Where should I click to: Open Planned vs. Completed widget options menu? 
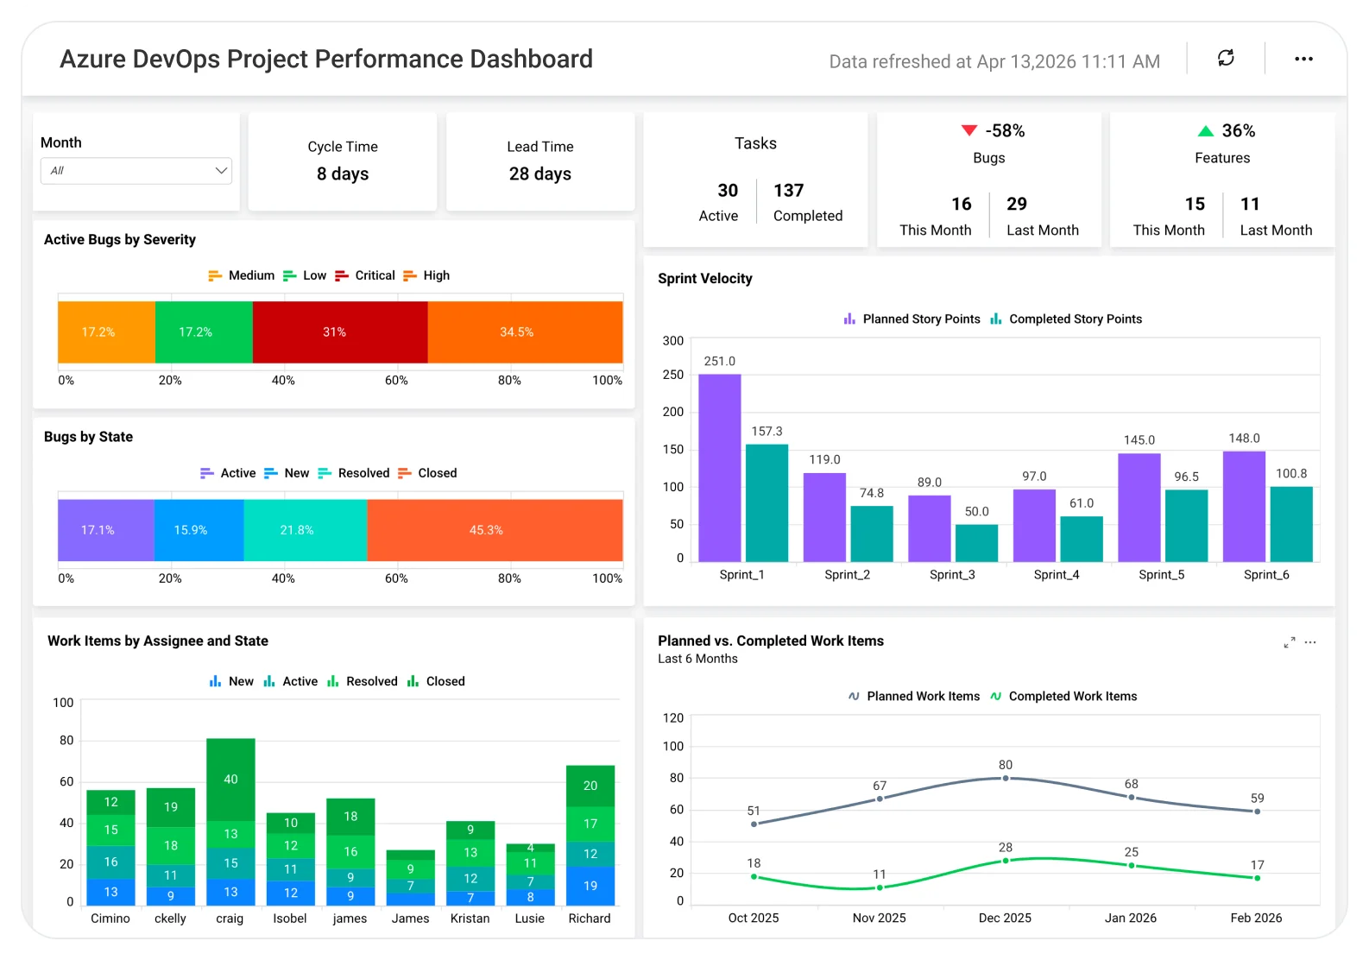1310,642
